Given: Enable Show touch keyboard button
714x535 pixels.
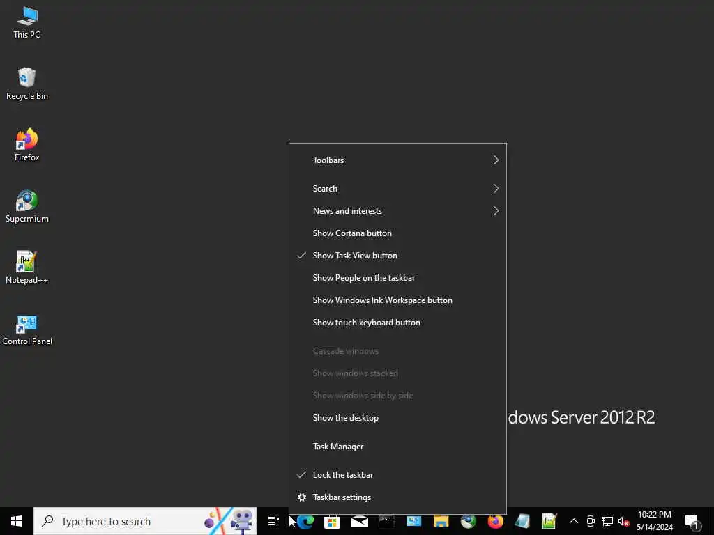Looking at the screenshot, I should click(397, 323).
